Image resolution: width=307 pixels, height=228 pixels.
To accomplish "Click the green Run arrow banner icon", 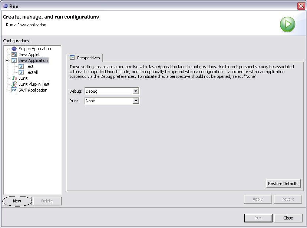I will pos(287,24).
